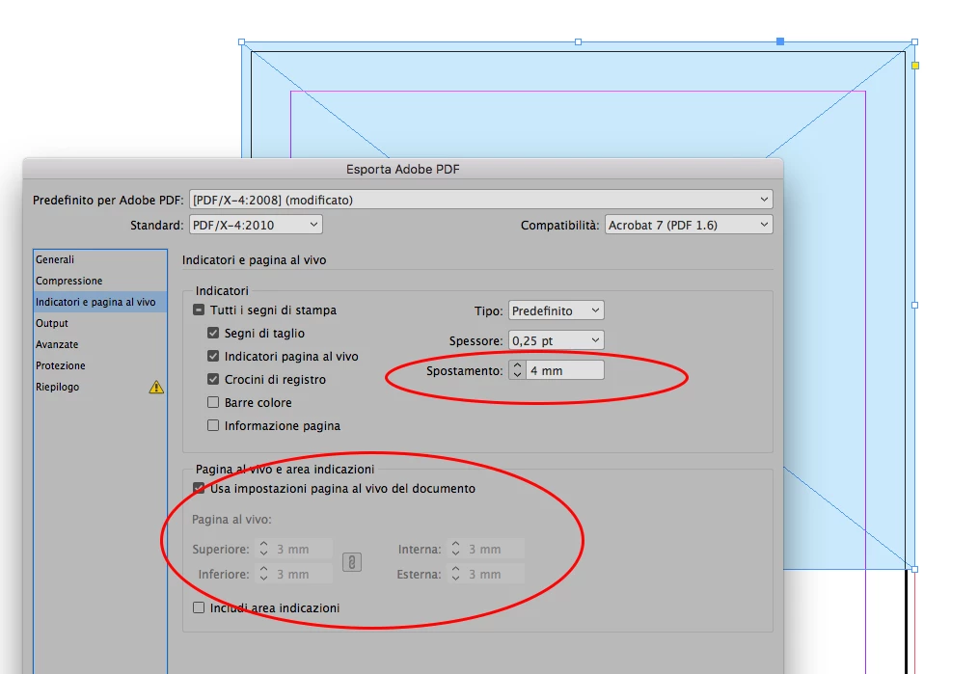Select the Generali section
978x674 pixels.
pos(99,259)
